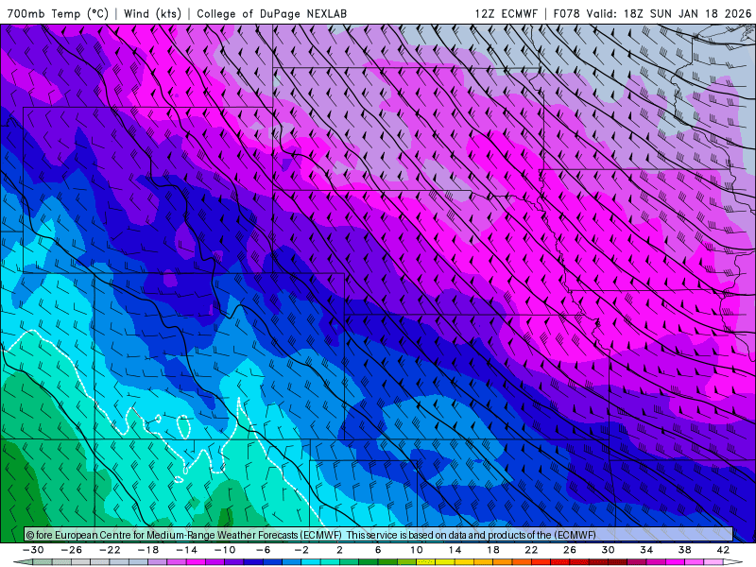Screen dimensions: 756x567
Task: Select the 22 legend value
Action: [x=531, y=550]
